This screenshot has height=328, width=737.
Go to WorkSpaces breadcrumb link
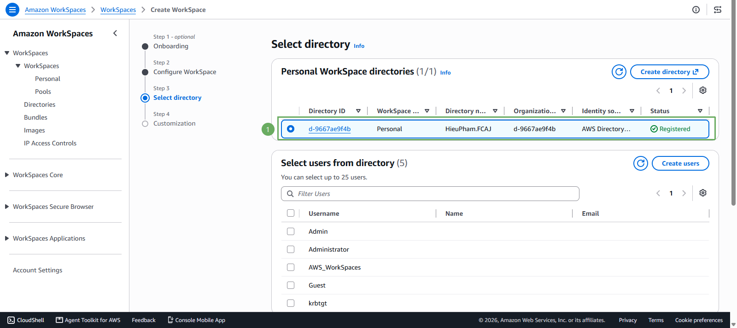(x=118, y=10)
